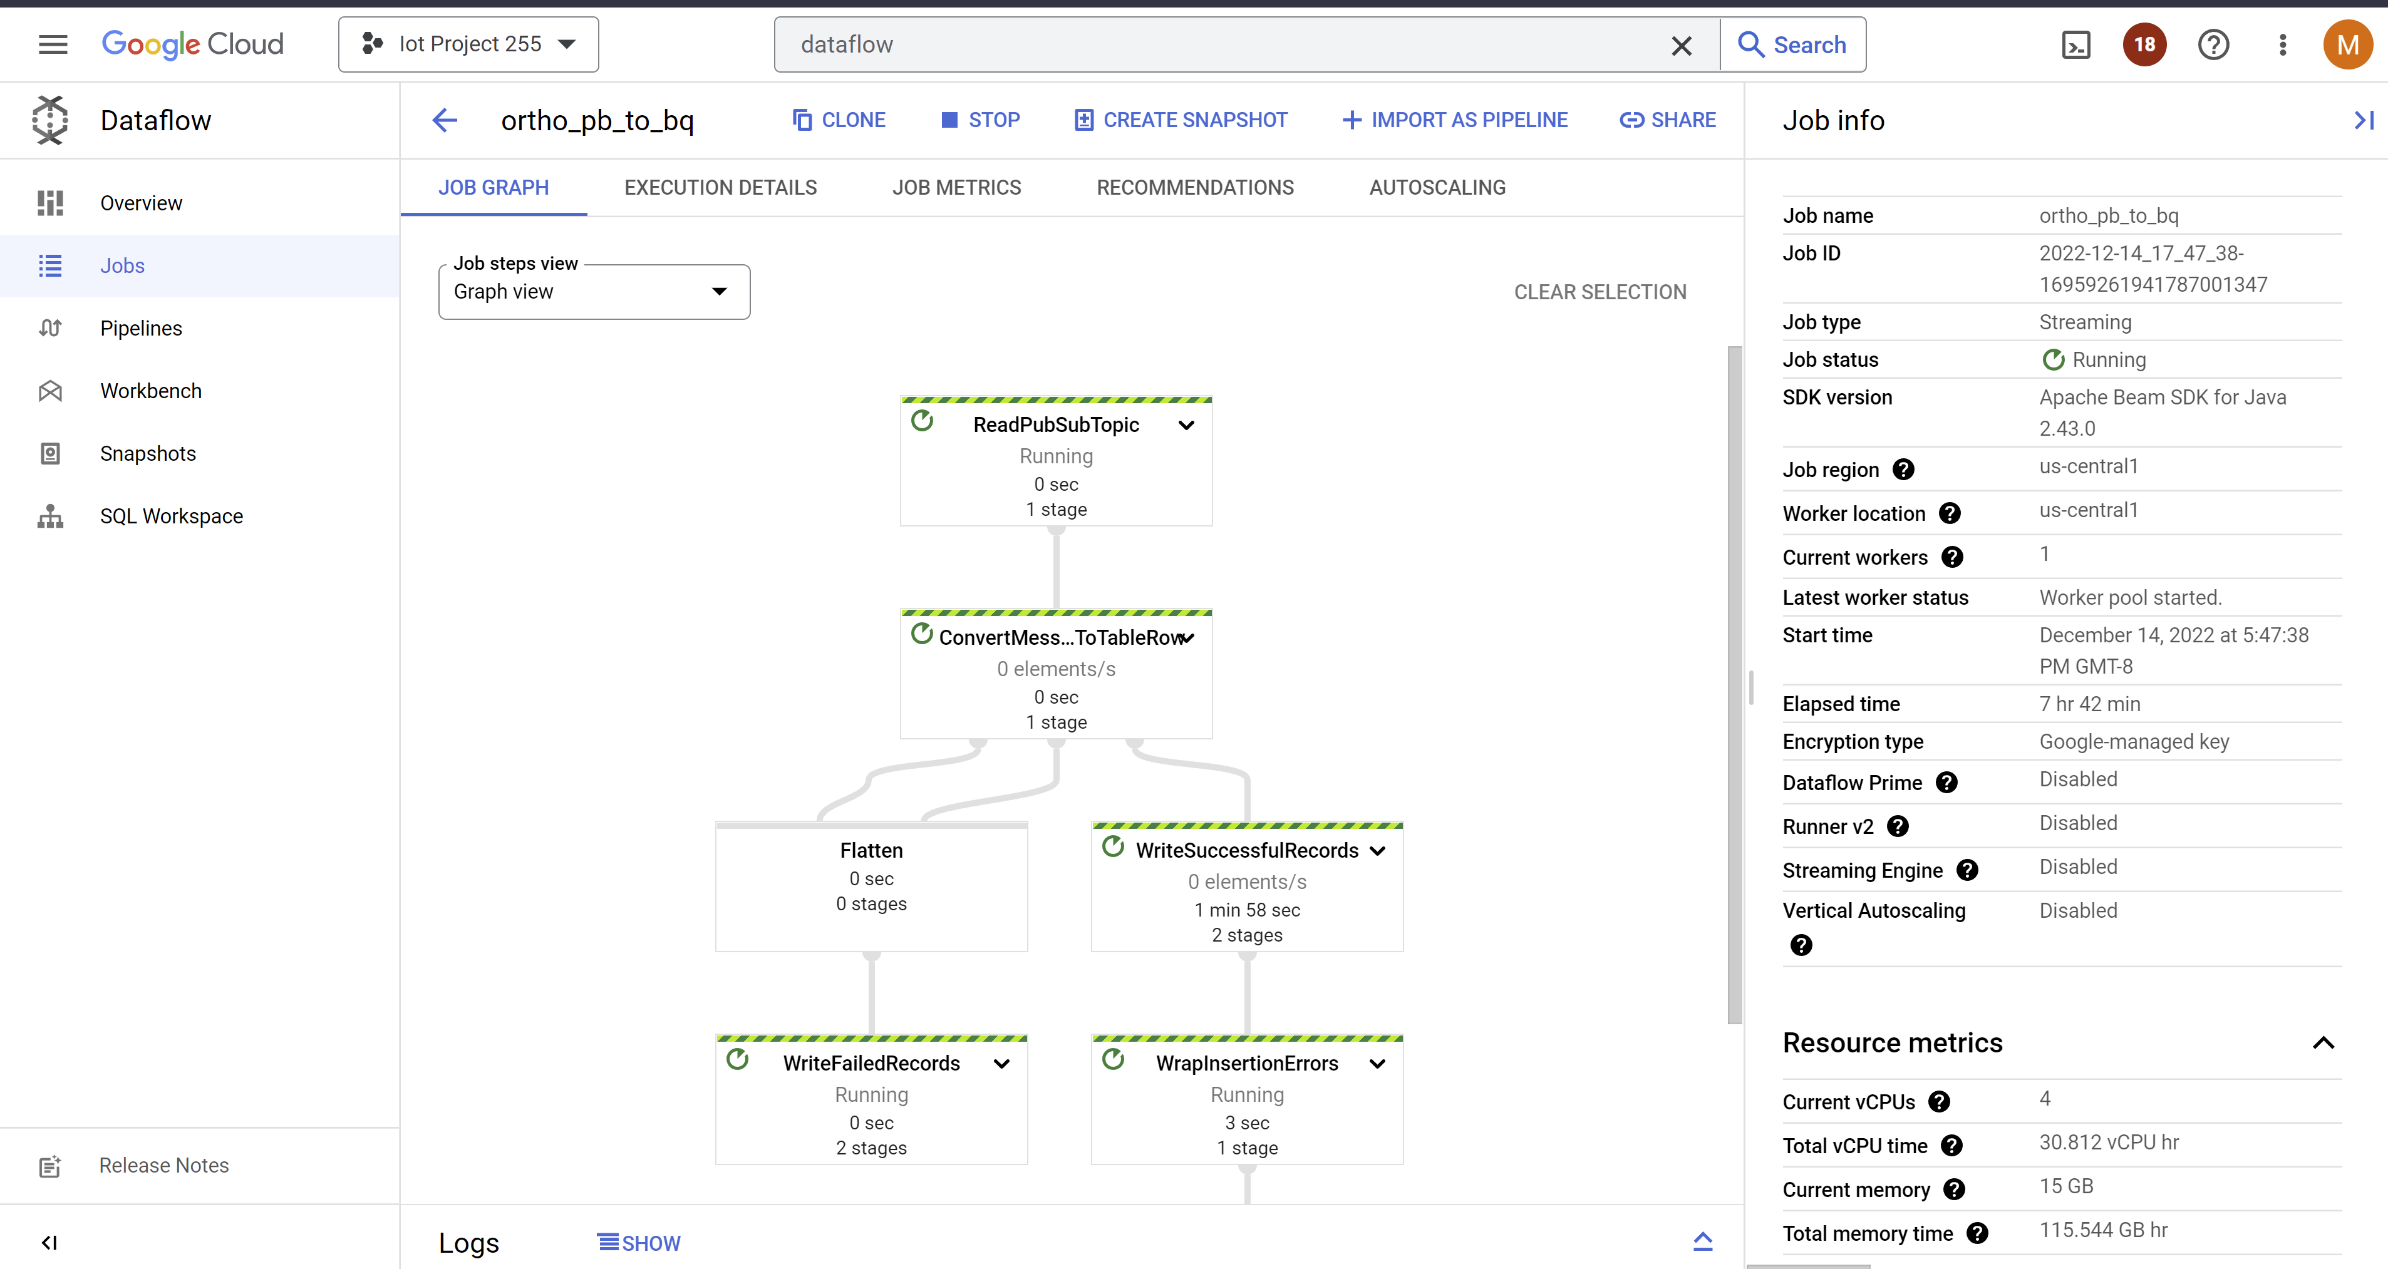Collapse the left sidebar navigation

50,1242
